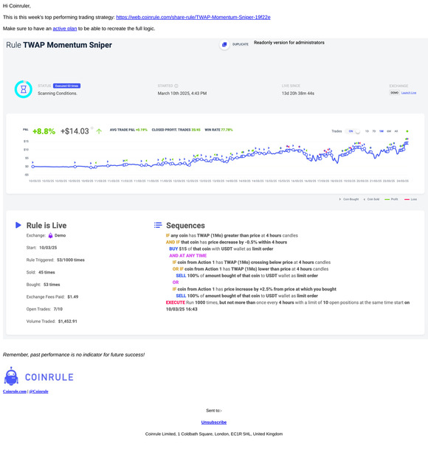Click the Rule is Live play icon
Viewport: 428px width, 455px height.
pyautogui.click(x=18, y=225)
